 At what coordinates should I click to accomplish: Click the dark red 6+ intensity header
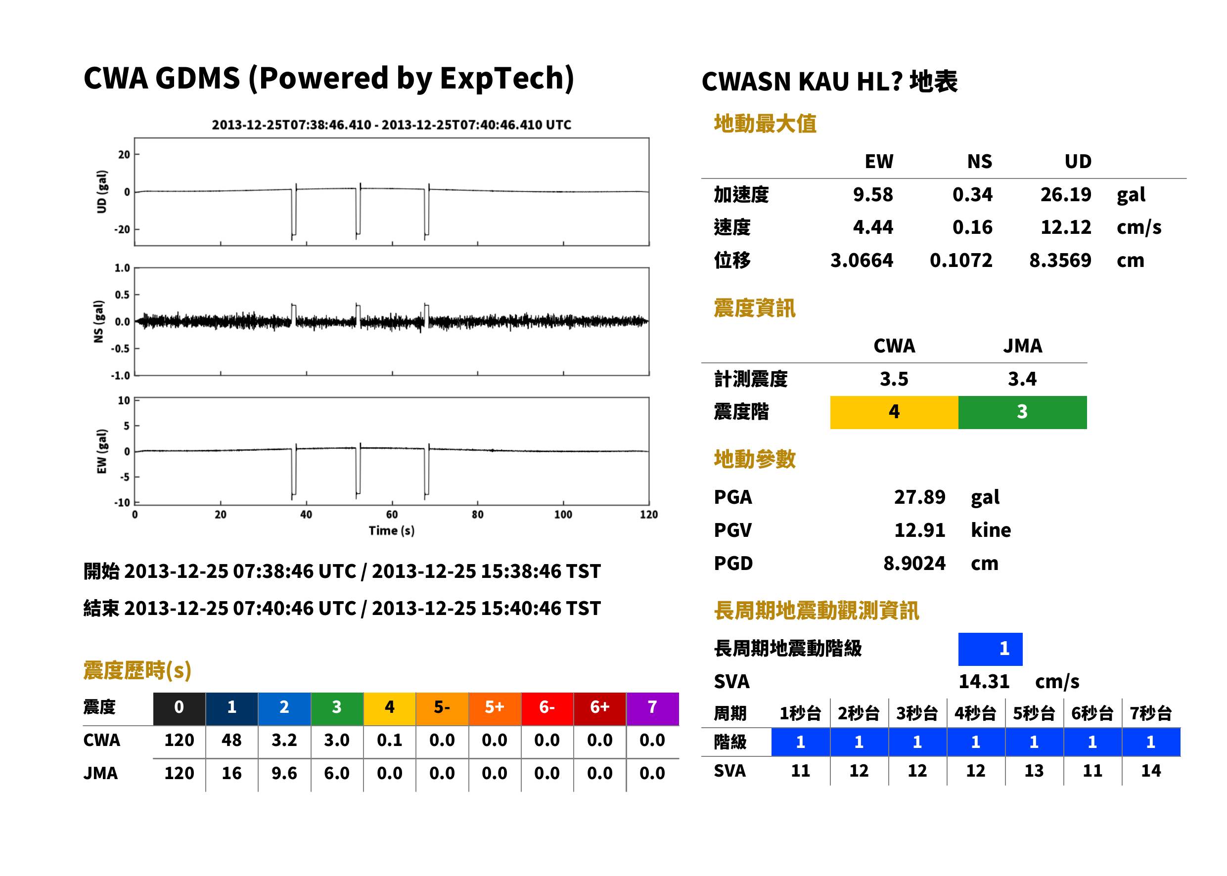coord(600,708)
